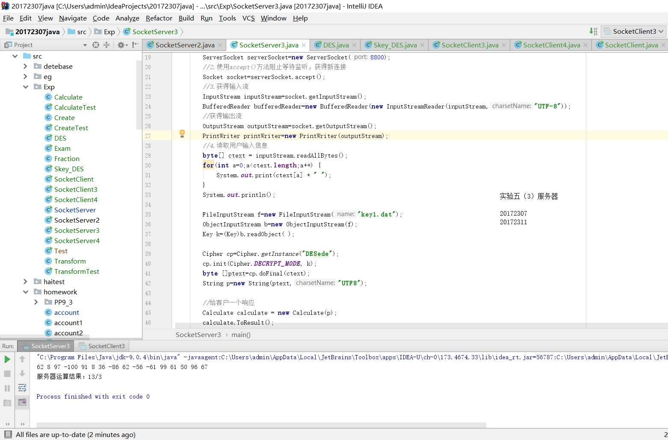
Task: Open the Tools menu
Action: (227, 18)
